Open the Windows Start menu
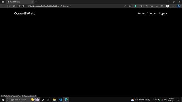 [x=3, y=99]
